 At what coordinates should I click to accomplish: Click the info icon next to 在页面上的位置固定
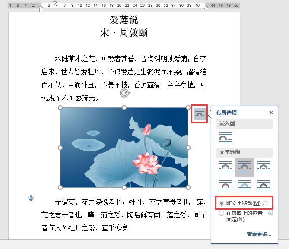pyautogui.click(x=270, y=213)
